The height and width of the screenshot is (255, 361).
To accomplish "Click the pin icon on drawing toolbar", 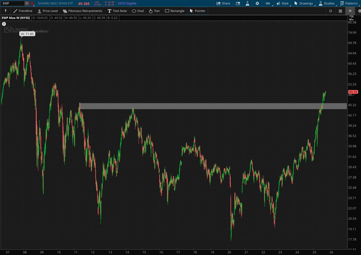I will (5, 11).
